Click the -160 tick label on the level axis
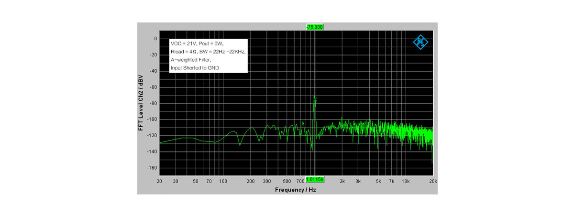The image size is (574, 215). point(152,168)
